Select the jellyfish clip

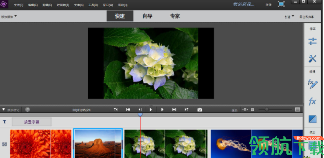[256, 144]
